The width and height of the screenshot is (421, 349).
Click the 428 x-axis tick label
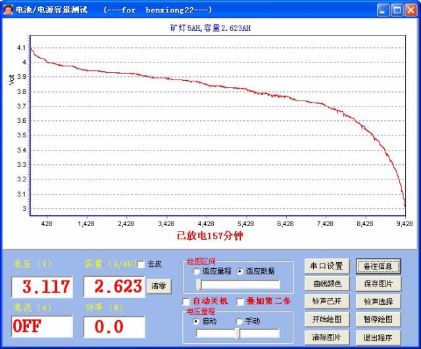pos(47,223)
